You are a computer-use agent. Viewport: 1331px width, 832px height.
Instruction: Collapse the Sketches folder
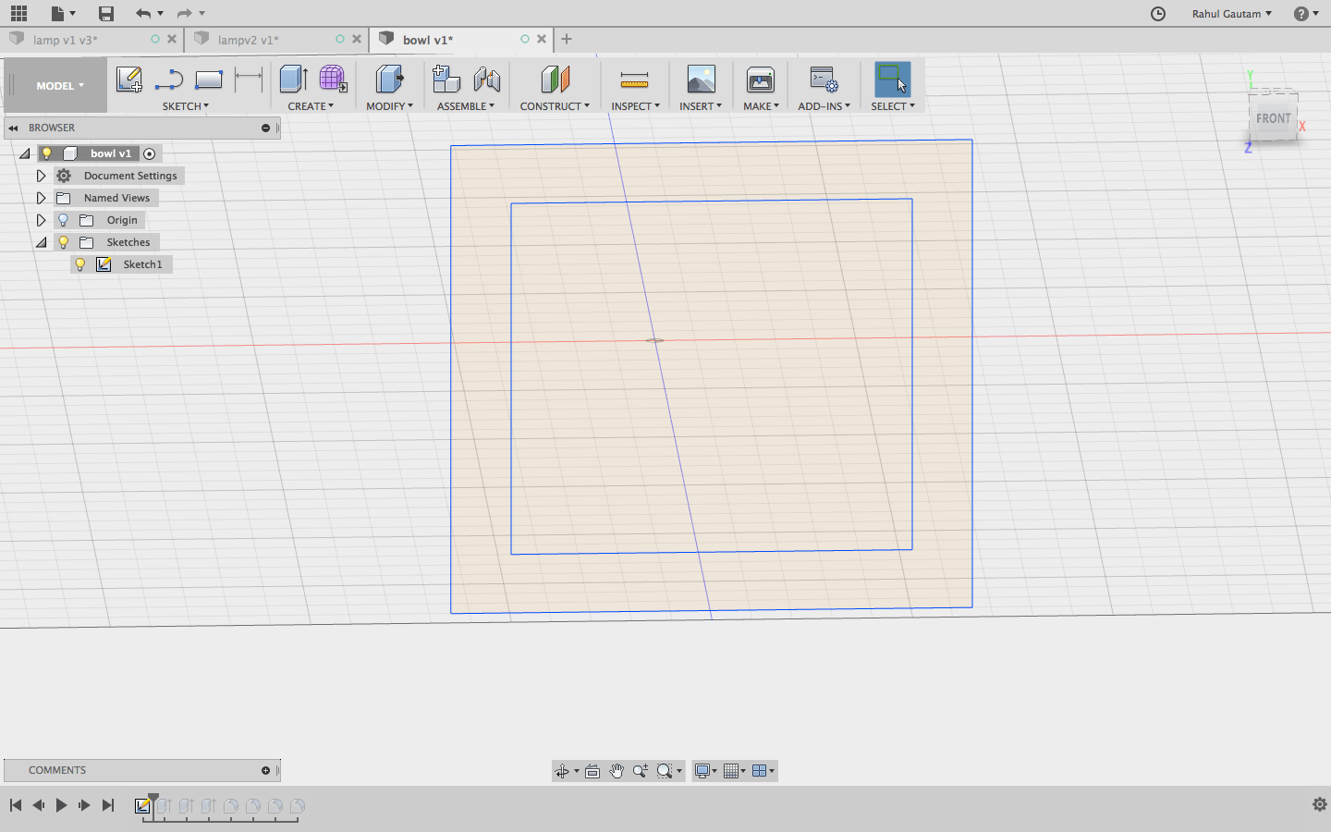pos(41,242)
